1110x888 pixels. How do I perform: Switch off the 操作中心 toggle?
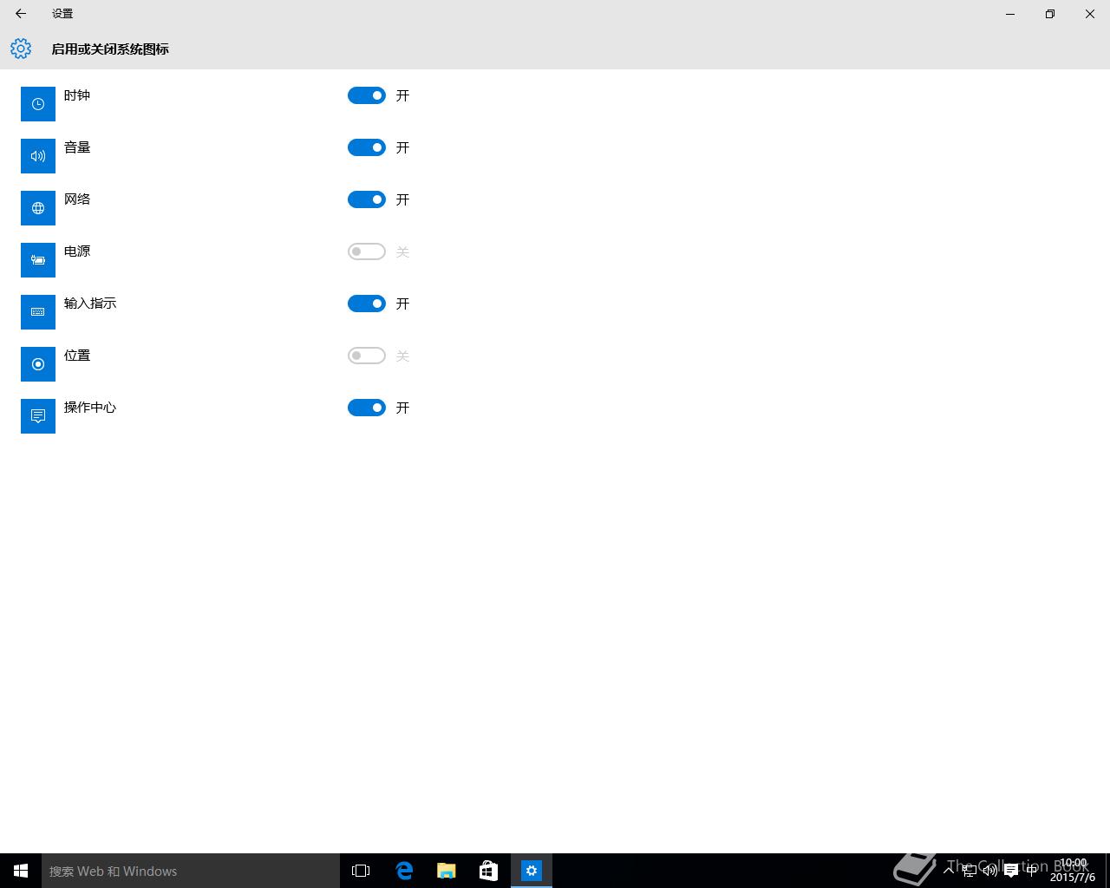367,408
